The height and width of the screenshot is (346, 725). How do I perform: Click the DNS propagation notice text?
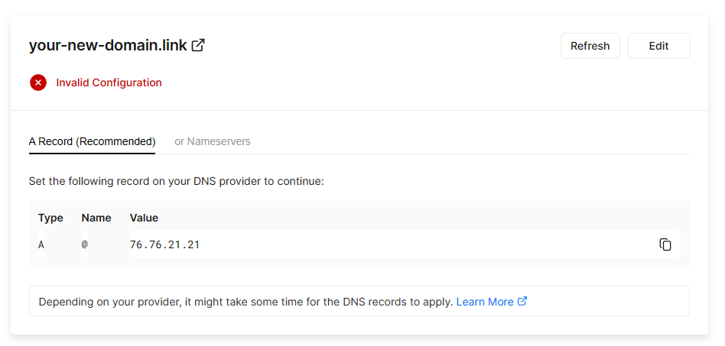tap(245, 302)
